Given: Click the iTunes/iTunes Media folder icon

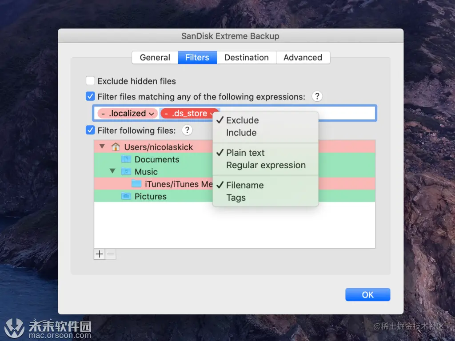Looking at the screenshot, I should pos(136,183).
